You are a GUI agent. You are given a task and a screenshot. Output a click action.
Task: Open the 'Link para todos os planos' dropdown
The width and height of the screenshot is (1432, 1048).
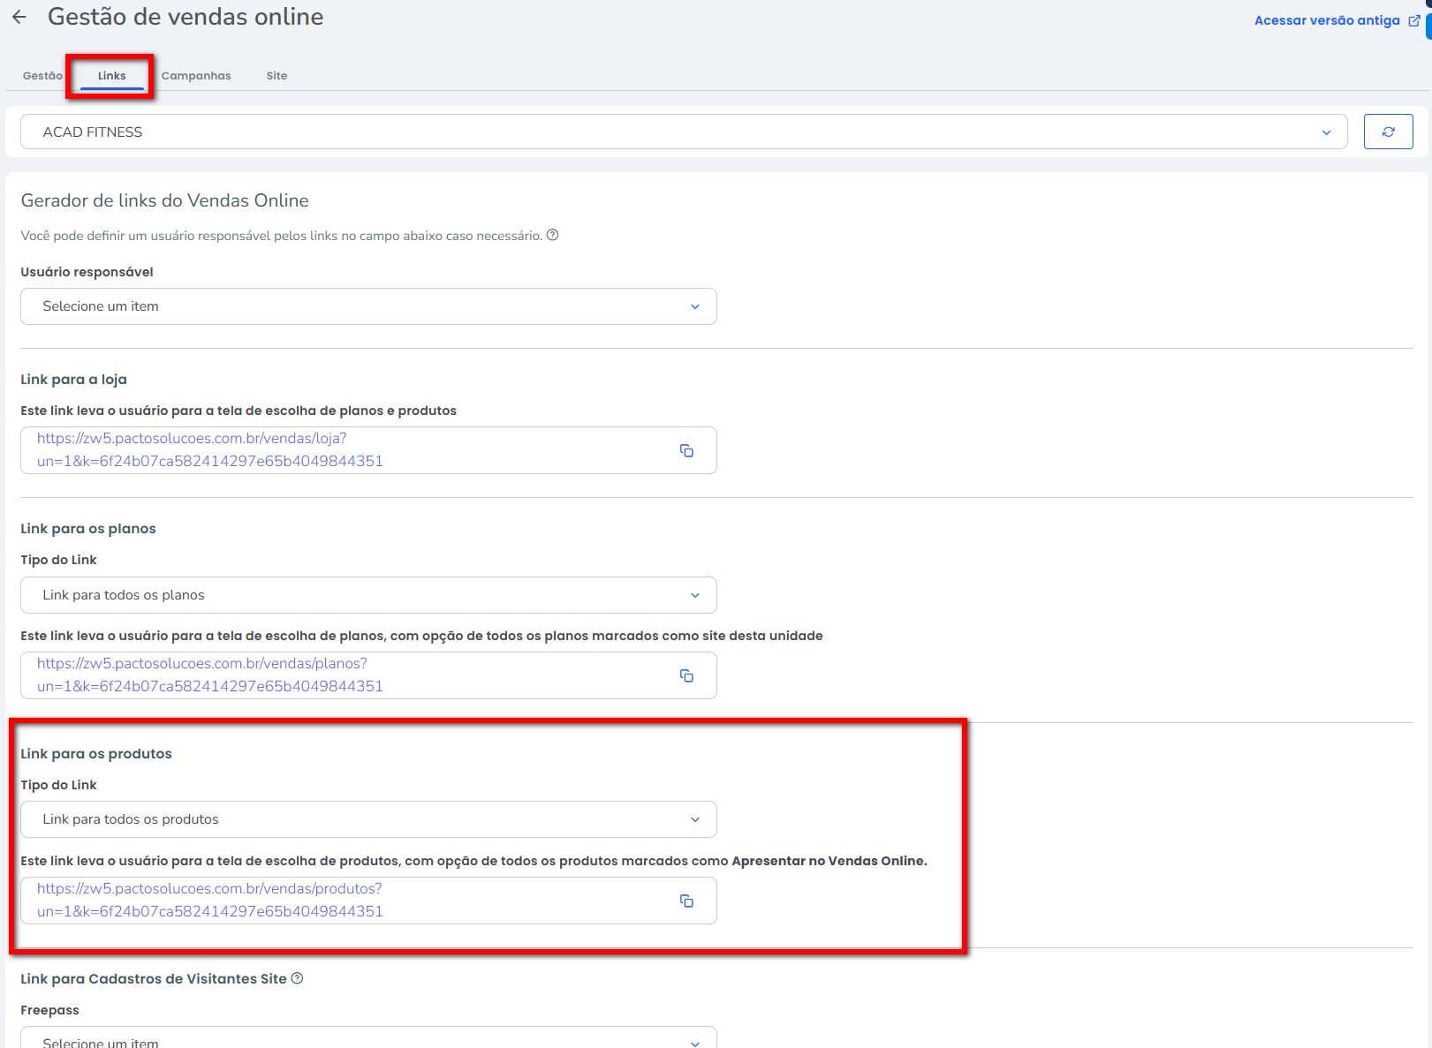coord(368,595)
